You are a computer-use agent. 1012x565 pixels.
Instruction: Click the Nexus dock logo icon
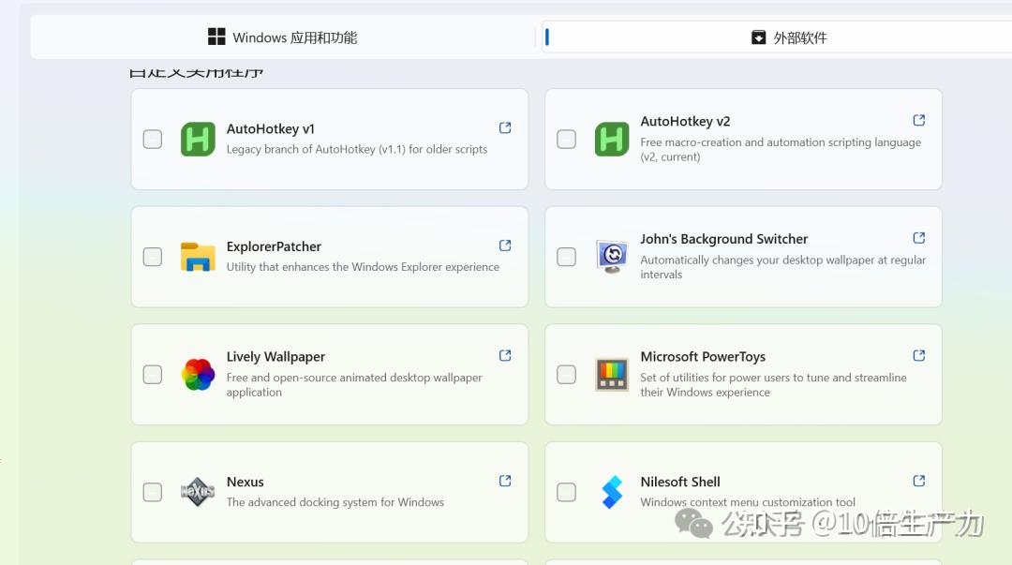tap(198, 492)
